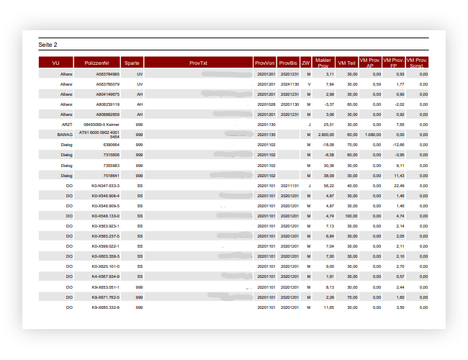468x360 pixels.
Task: Click the VM Teil value 100,00
Action: pyautogui.click(x=351, y=216)
